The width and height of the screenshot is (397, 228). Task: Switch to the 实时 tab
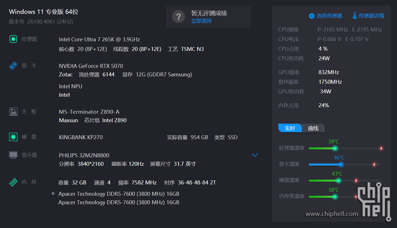[290, 128]
